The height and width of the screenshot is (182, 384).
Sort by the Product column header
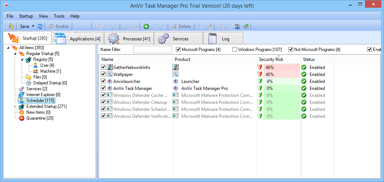coord(214,59)
